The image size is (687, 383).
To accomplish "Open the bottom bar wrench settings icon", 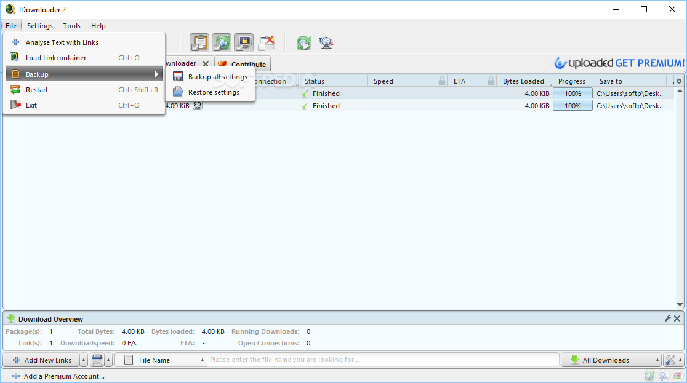I will pyautogui.click(x=670, y=360).
